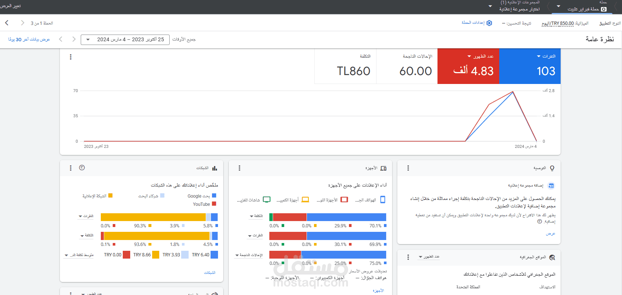Click the mobile phone legend icon in الأجهزة
The image size is (622, 295).
pyautogui.click(x=383, y=200)
